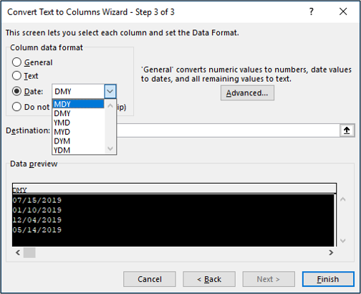Click the Finish button
361x294 pixels.
pos(328,279)
